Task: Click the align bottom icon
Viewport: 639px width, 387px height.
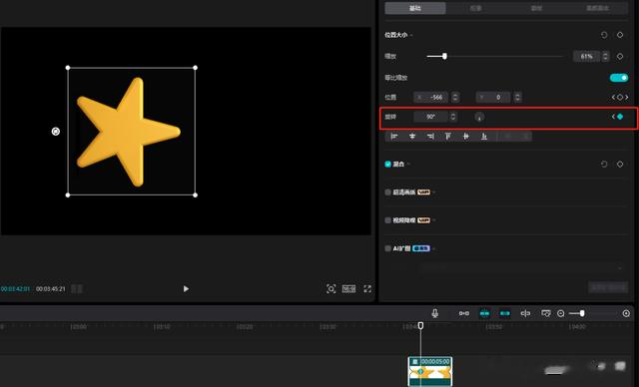Action: pyautogui.click(x=484, y=137)
